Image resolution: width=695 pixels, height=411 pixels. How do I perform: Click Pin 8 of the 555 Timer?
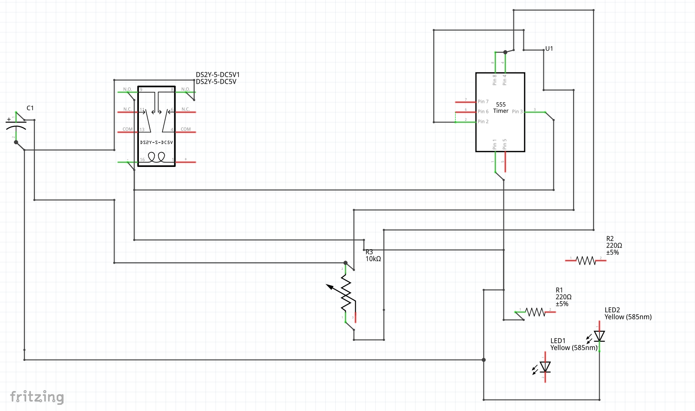pyautogui.click(x=495, y=62)
